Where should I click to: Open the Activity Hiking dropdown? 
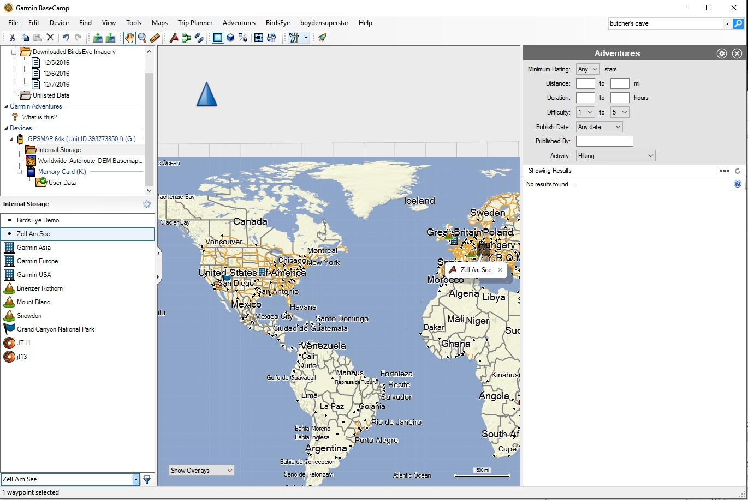(x=616, y=156)
